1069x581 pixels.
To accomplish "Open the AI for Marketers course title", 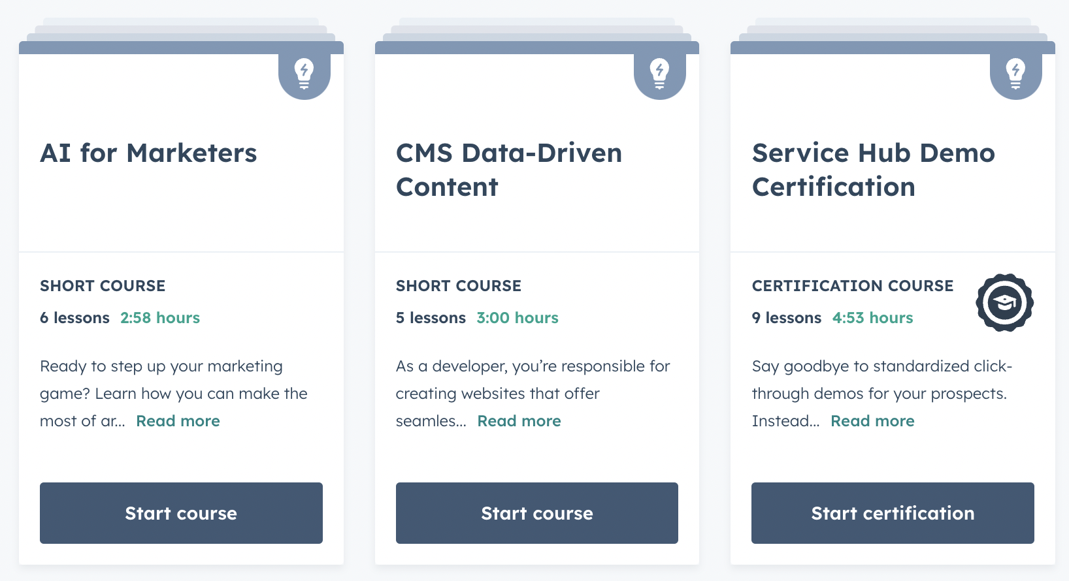I will coord(148,153).
